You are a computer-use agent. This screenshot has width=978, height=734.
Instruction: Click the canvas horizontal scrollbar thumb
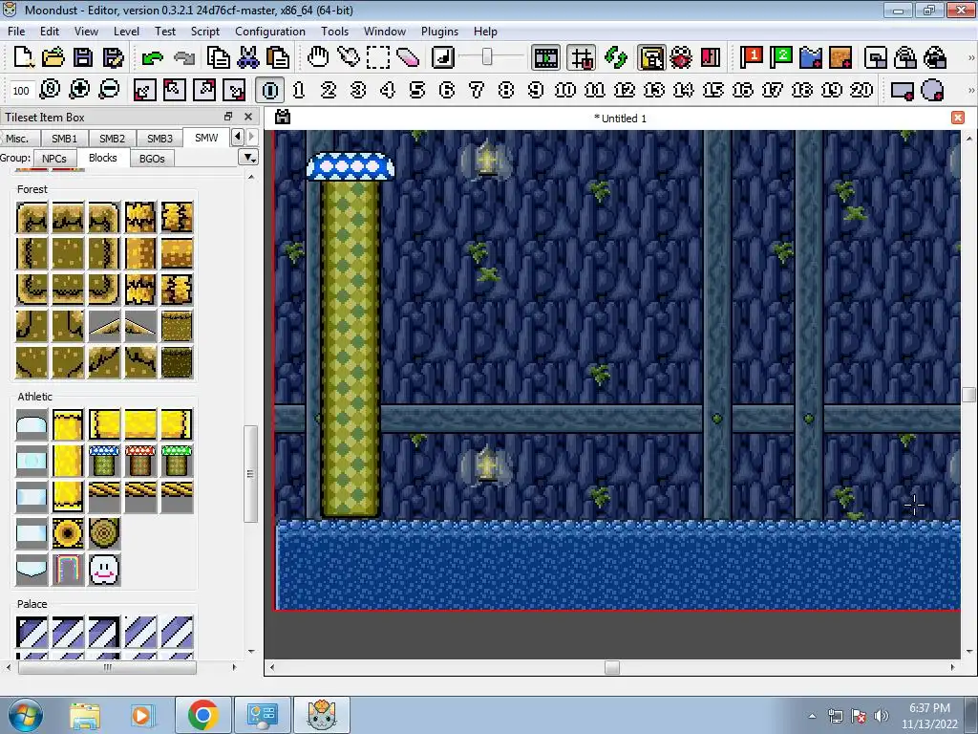click(612, 667)
